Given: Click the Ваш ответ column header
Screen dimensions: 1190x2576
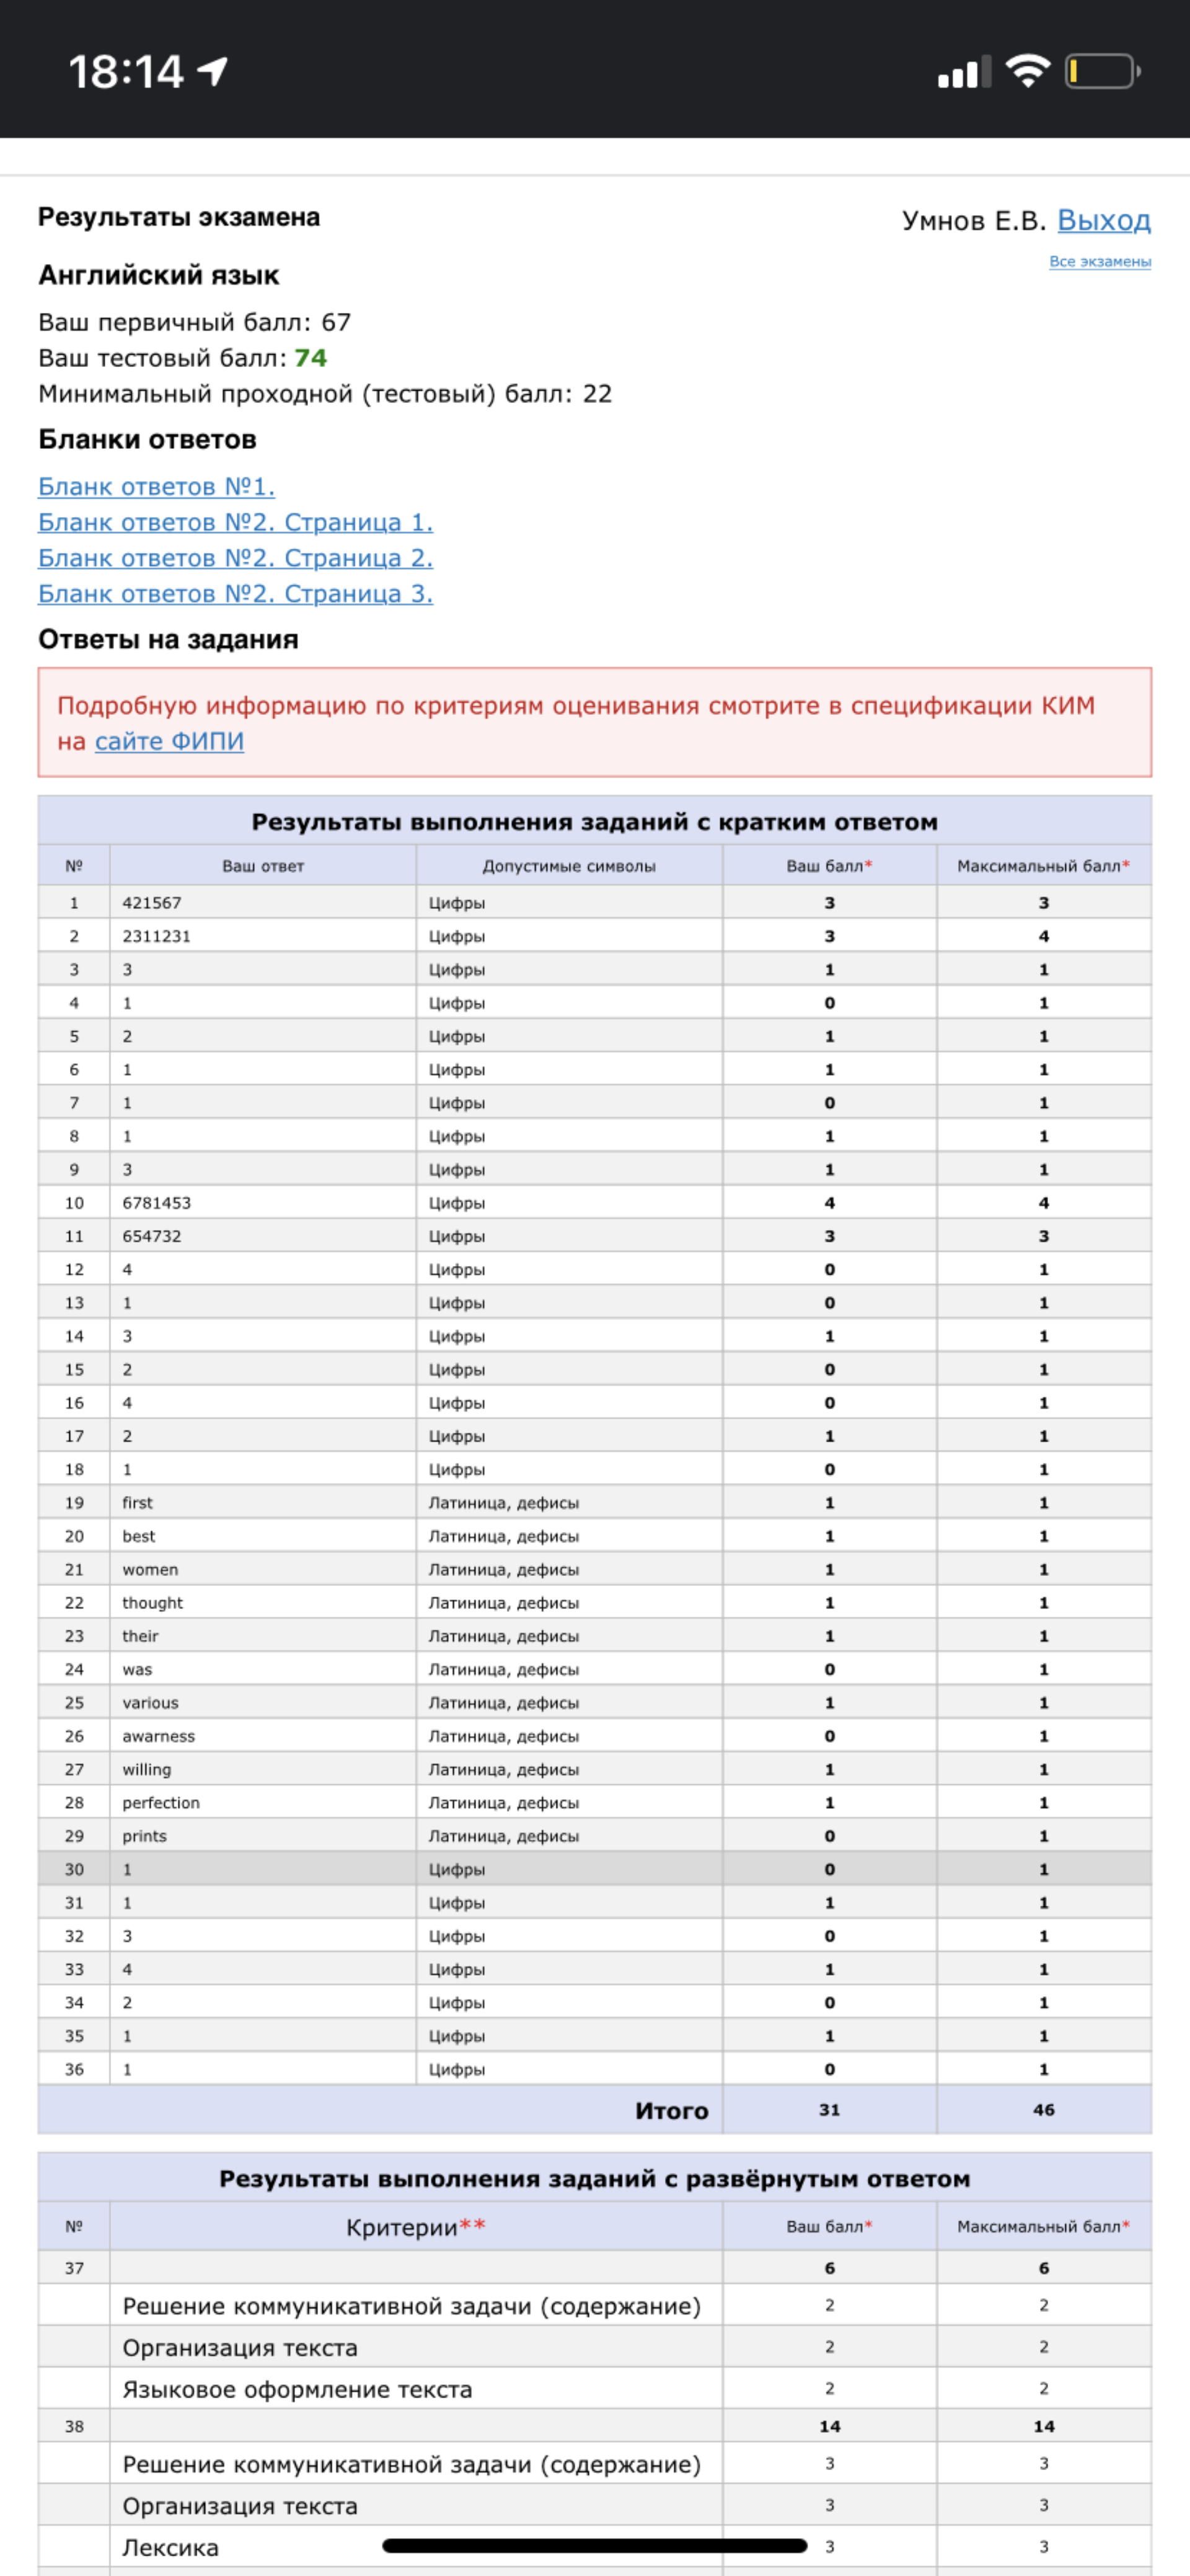Looking at the screenshot, I should tap(263, 866).
